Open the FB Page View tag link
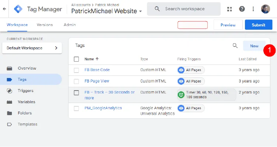 (97, 81)
